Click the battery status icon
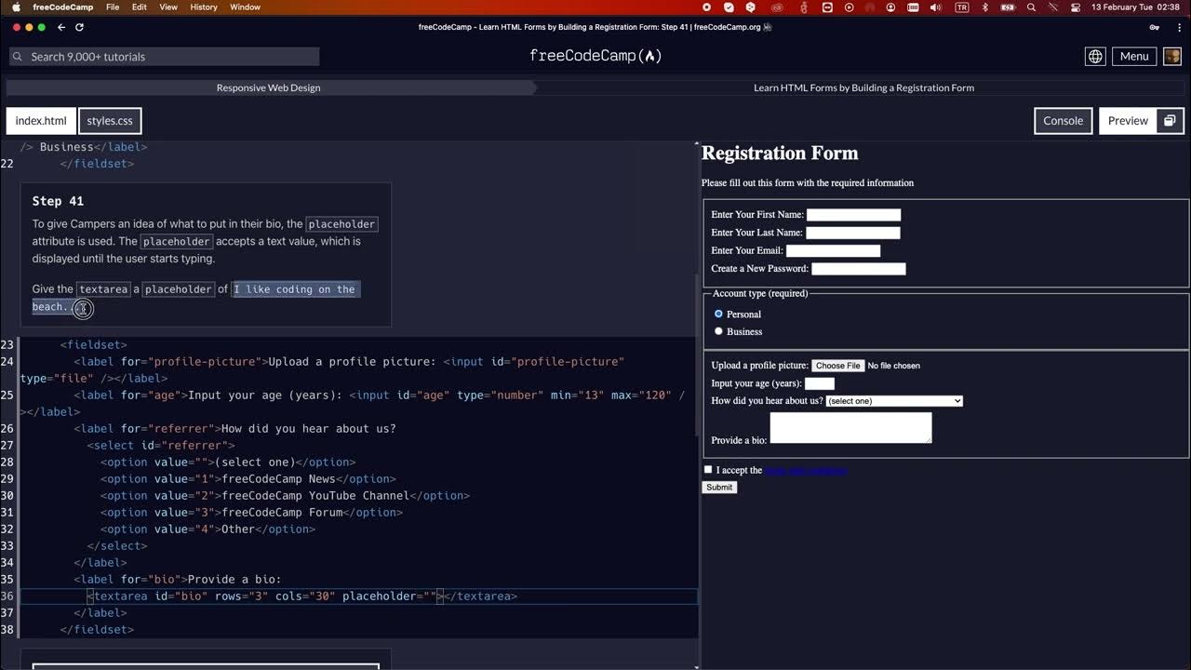 pyautogui.click(x=1008, y=7)
